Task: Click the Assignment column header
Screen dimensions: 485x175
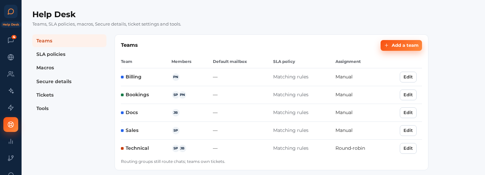Action: [348, 62]
